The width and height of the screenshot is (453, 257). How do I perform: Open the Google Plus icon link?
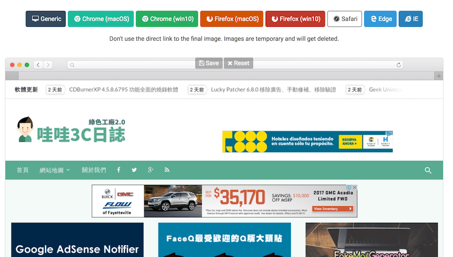coord(150,170)
